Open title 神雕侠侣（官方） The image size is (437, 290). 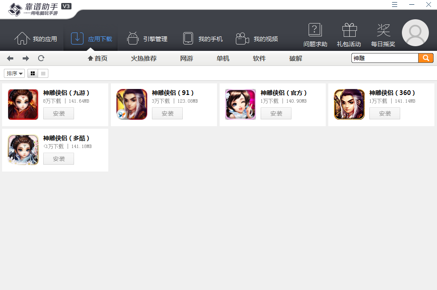(x=284, y=93)
